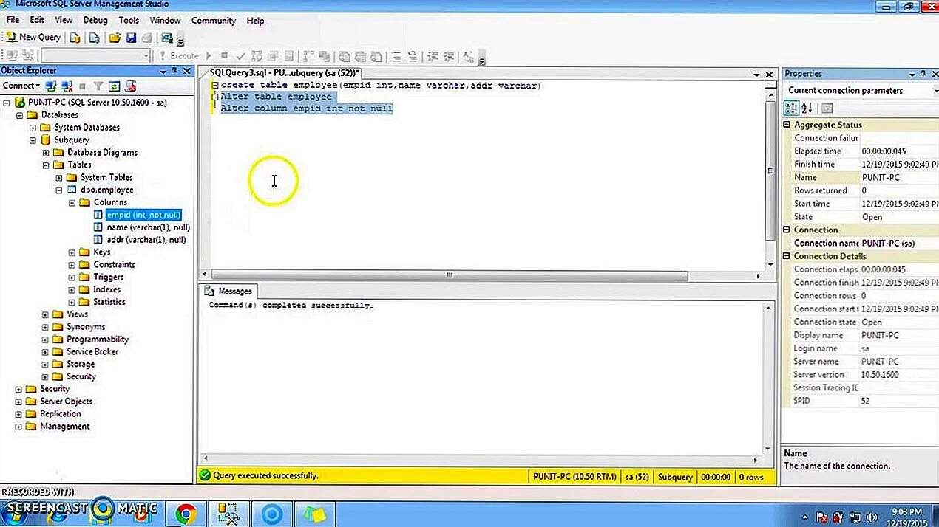
Task: Click the Parse checkmark icon
Action: [x=240, y=55]
